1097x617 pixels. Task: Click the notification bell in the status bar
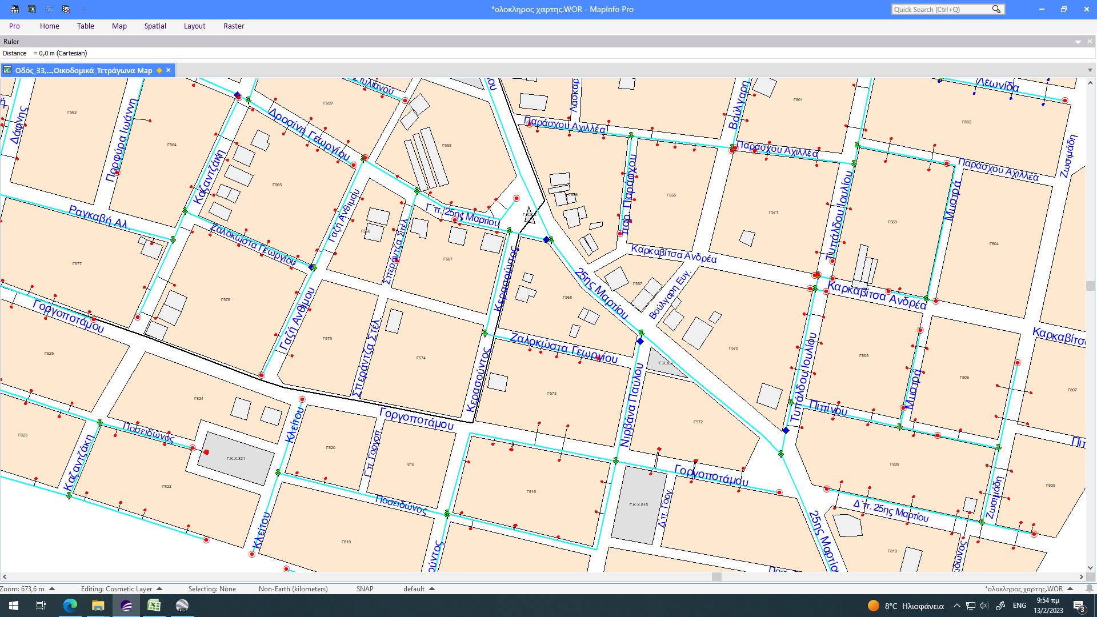1090,588
